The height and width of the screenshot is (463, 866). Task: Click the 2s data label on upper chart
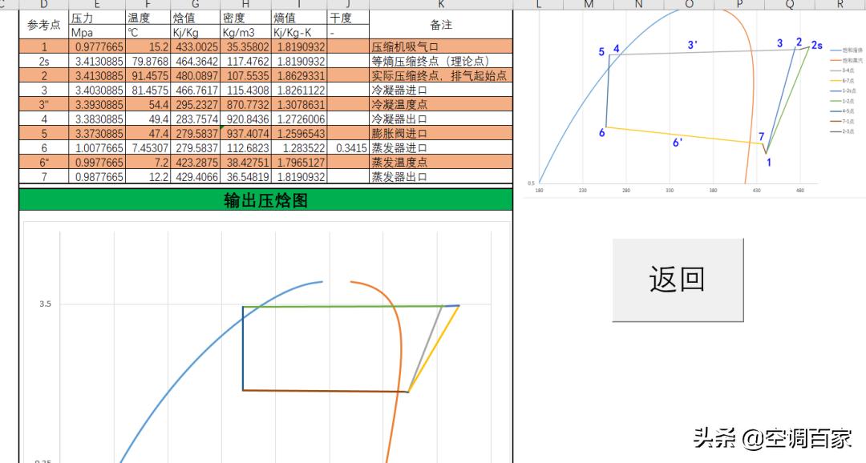point(815,46)
